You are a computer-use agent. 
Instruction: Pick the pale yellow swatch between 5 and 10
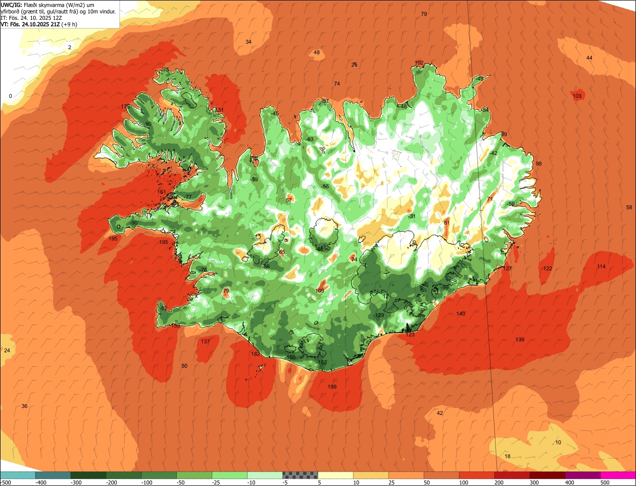point(335,475)
